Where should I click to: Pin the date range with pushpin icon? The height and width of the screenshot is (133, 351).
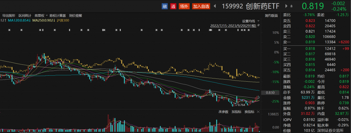259,26
